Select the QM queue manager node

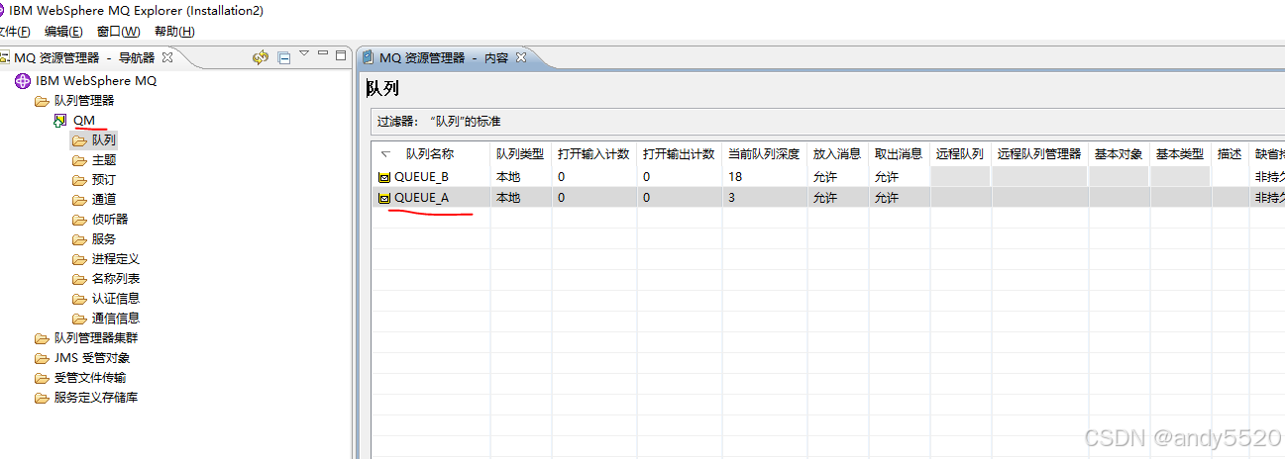click(84, 121)
